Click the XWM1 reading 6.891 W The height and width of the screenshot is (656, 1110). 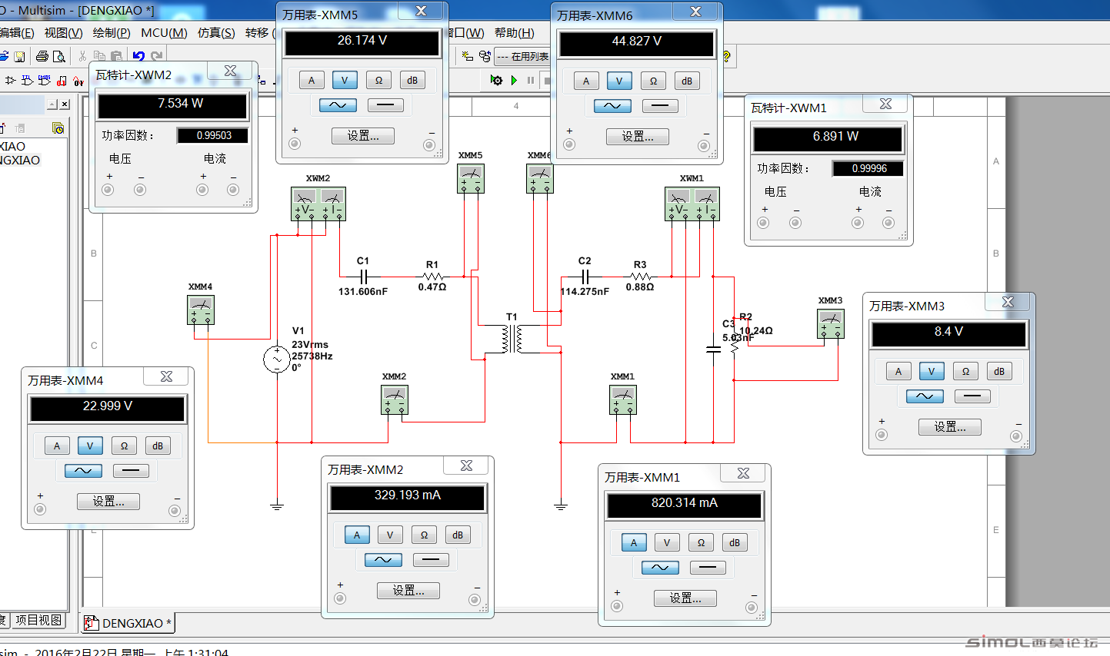click(x=828, y=140)
